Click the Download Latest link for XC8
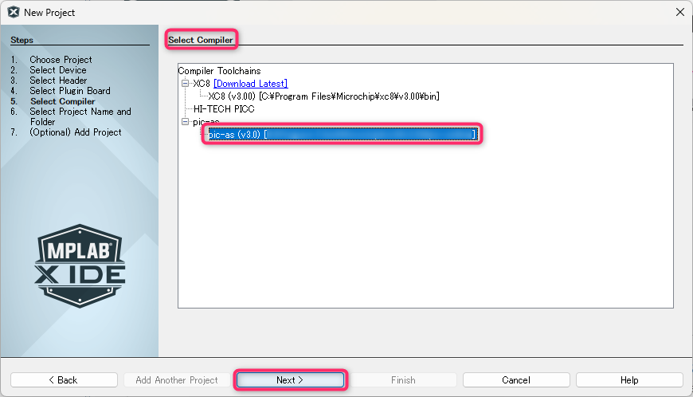Viewport: 693px width, 397px height. tap(251, 84)
